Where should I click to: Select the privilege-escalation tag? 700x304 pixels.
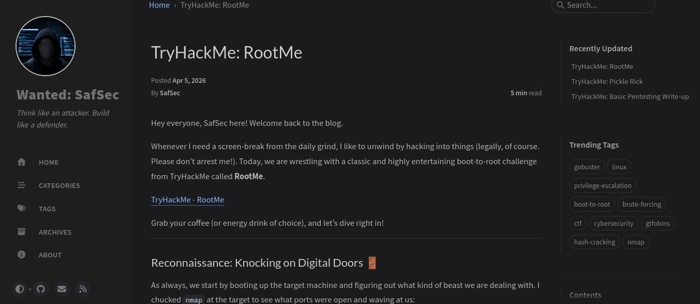[x=603, y=186]
